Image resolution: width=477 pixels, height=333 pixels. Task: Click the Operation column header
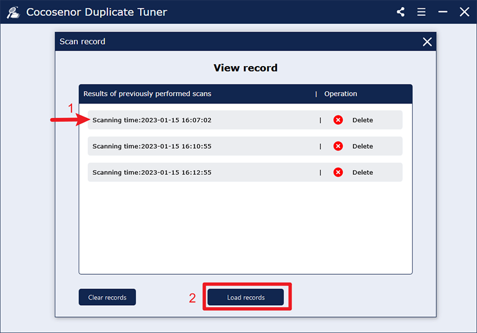(340, 94)
